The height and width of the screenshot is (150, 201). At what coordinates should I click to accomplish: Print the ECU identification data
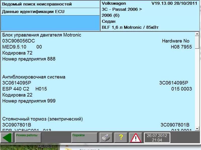(106, 137)
